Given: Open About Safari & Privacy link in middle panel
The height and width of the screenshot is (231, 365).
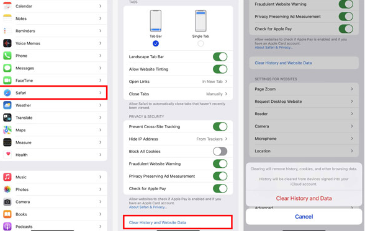Looking at the screenshot, I should (x=148, y=207).
